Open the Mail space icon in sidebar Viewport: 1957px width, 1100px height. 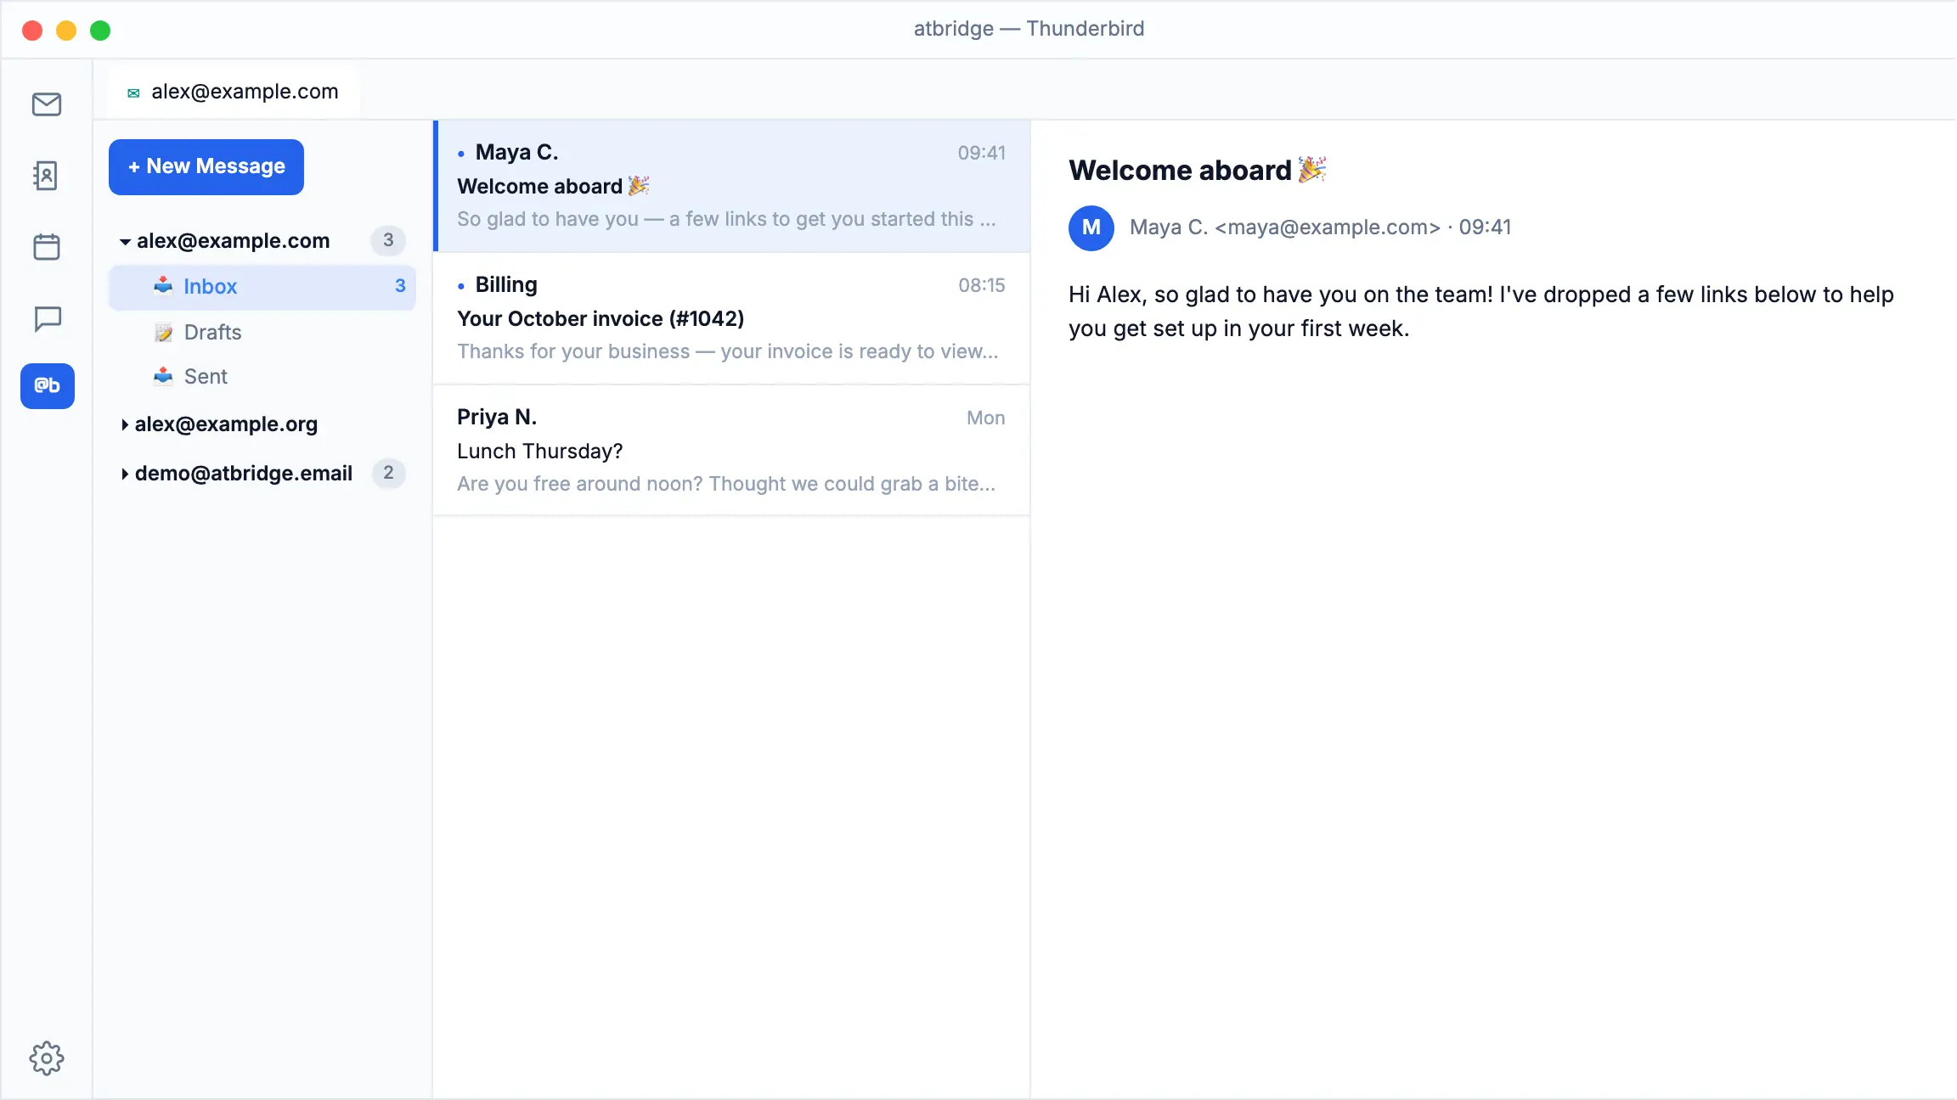(47, 104)
